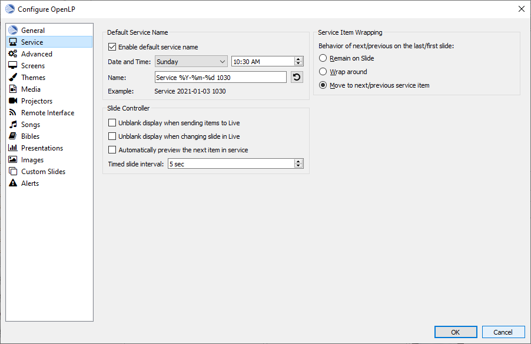Screen dimensions: 531x344
Task: Enable Unblank display when sending items to Live
Action: tap(112, 122)
